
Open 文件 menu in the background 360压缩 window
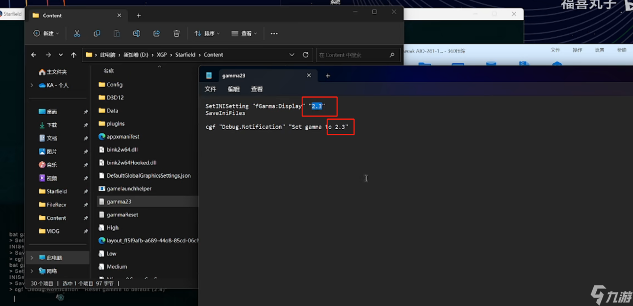556,50
